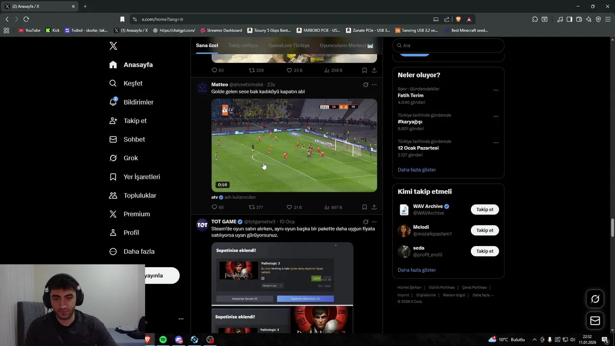Open Brave main hamburger menu
Screen dimensions: 615x346
[x=608, y=19]
